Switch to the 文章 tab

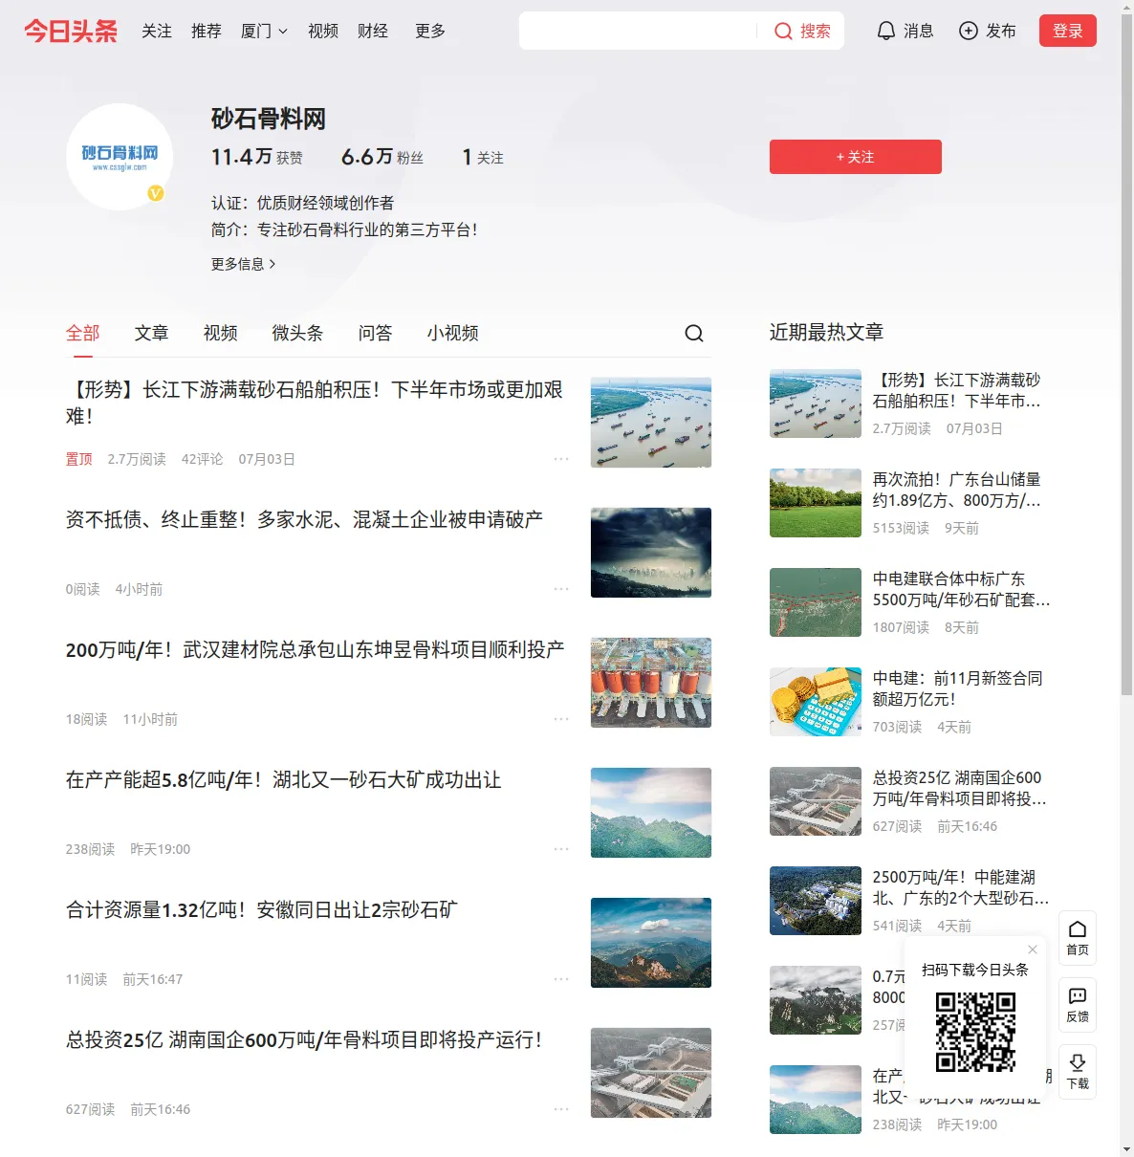[x=152, y=333]
